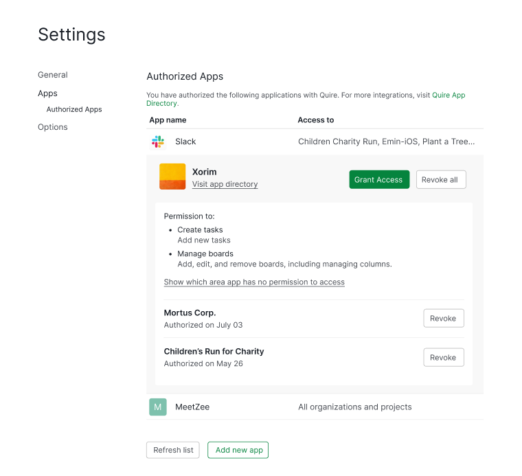
Task: Click the Authorized Apps page heading
Action: tap(185, 76)
